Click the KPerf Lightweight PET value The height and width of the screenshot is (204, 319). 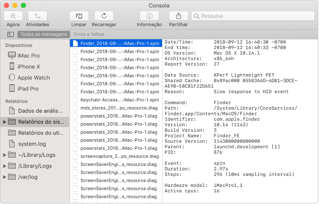coord(244,75)
